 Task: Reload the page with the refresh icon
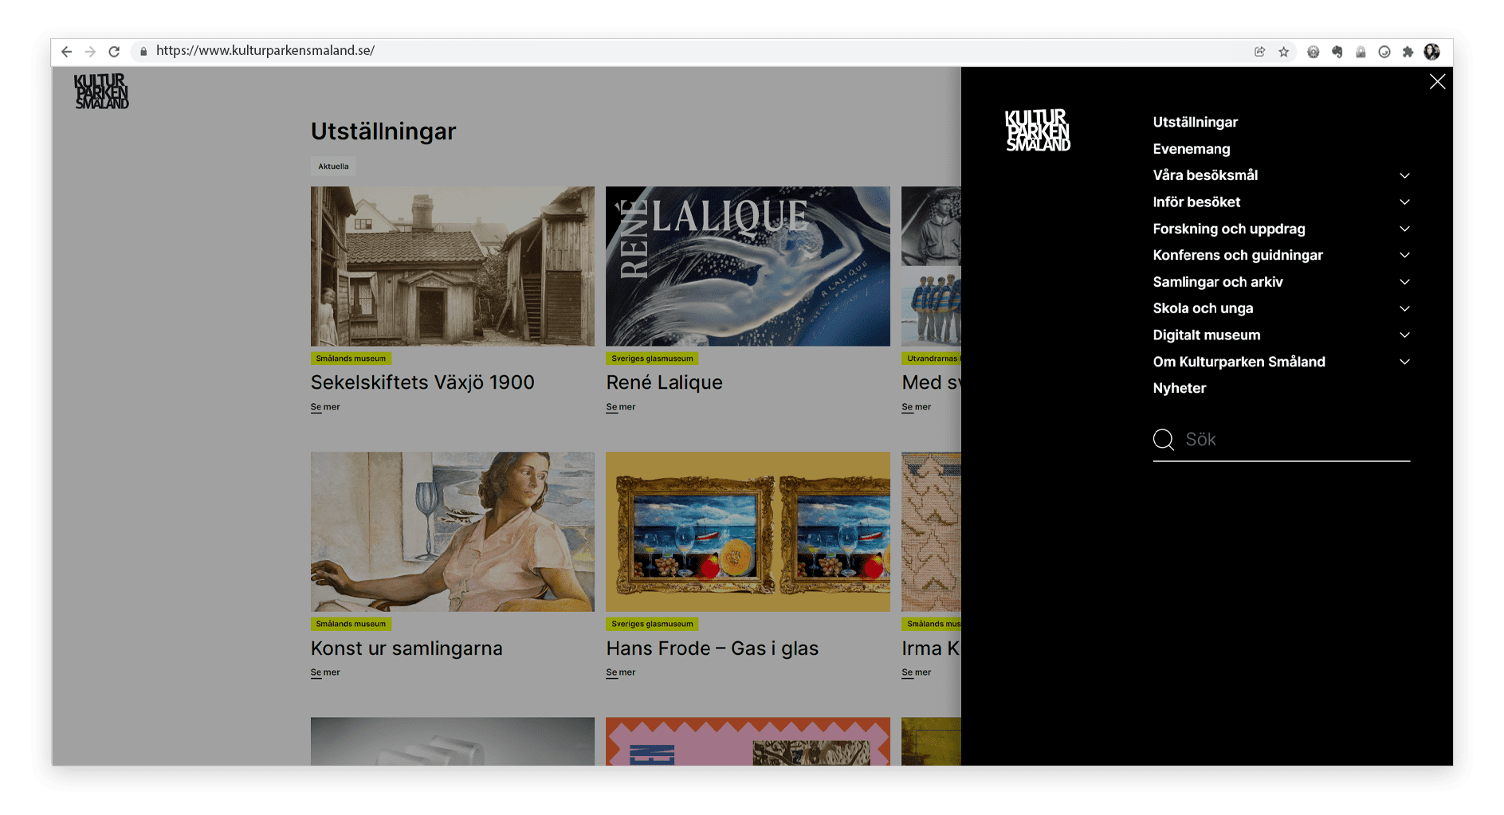pos(114,51)
